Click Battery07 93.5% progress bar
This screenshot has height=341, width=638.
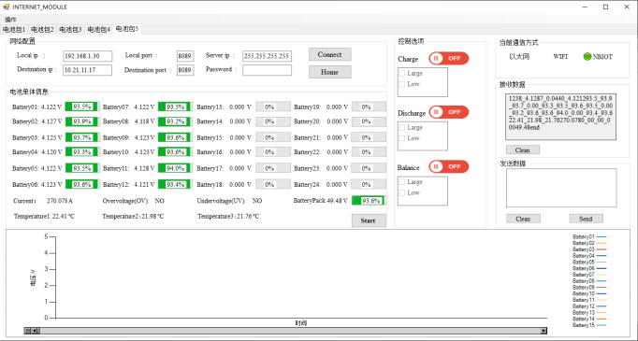175,107
